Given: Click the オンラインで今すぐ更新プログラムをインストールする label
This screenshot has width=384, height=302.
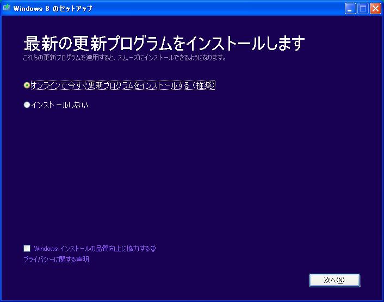Looking at the screenshot, I should coord(123,85).
